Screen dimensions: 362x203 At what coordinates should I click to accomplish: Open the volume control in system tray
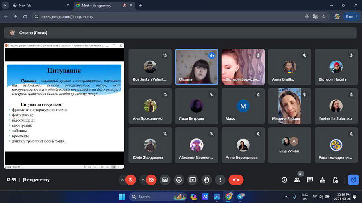tap(321, 197)
